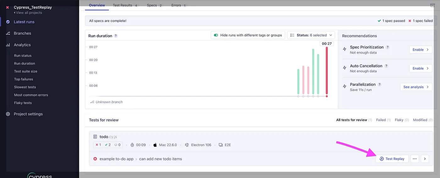Click the Auto Cancellation help icon
The width and height of the screenshot is (440, 178).
[x=386, y=66]
